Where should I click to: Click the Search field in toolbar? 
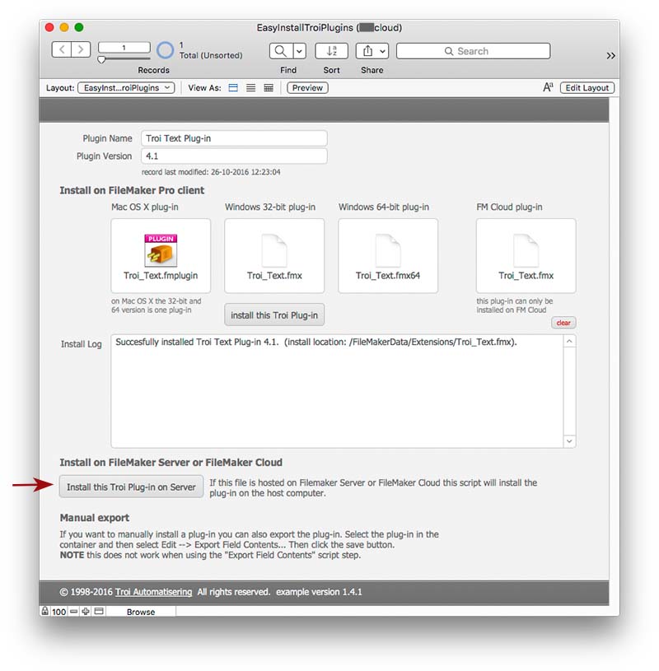473,51
